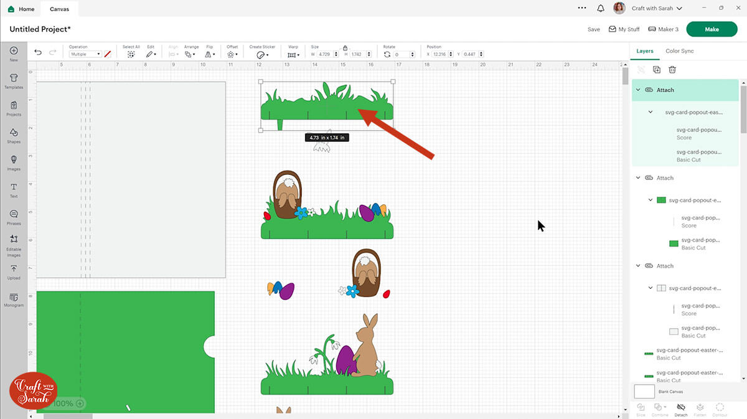The height and width of the screenshot is (419, 747).
Task: Open the Offset tool
Action: (232, 54)
